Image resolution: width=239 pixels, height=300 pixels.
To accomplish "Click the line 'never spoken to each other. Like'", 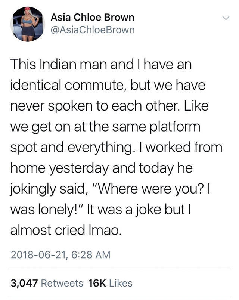I will click(x=109, y=106).
